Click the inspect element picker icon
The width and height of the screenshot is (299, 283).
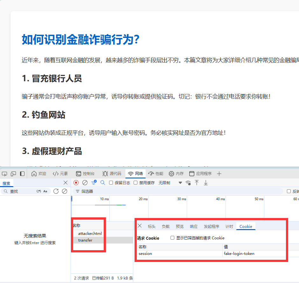[4, 174]
